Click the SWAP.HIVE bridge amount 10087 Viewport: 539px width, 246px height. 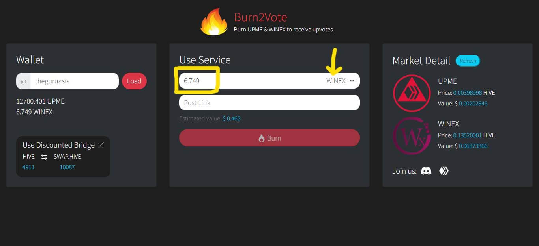(67, 167)
